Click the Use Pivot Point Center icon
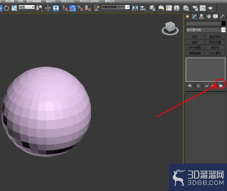 (39, 8)
